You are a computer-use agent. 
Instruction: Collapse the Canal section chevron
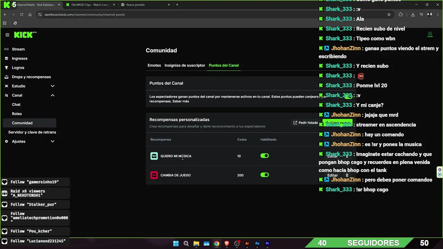53,95
